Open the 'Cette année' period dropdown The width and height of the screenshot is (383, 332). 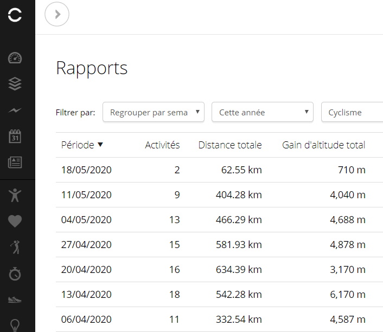[262, 113]
